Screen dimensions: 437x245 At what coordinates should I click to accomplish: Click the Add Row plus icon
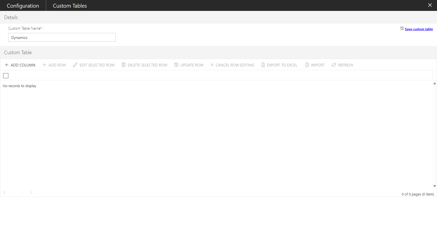point(44,65)
